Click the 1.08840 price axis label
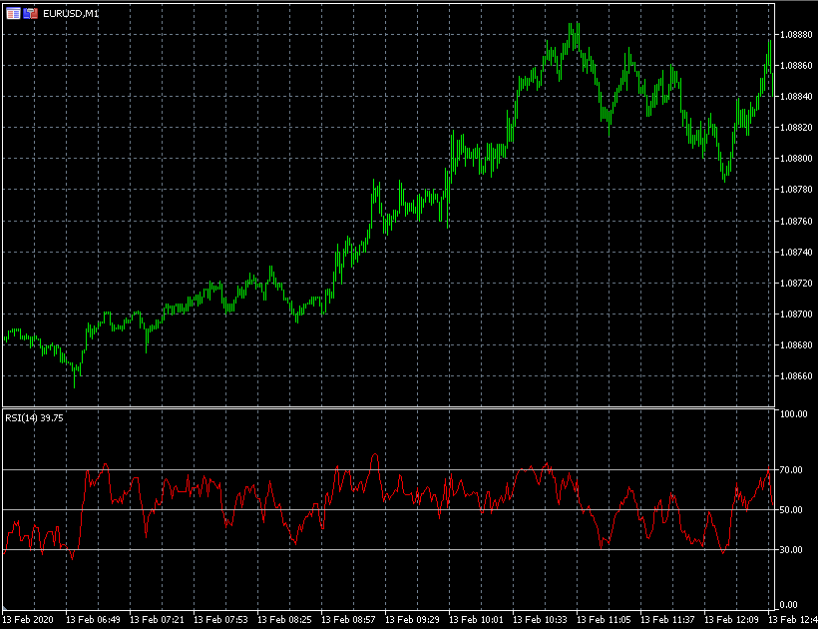The height and width of the screenshot is (629, 818). (x=796, y=97)
